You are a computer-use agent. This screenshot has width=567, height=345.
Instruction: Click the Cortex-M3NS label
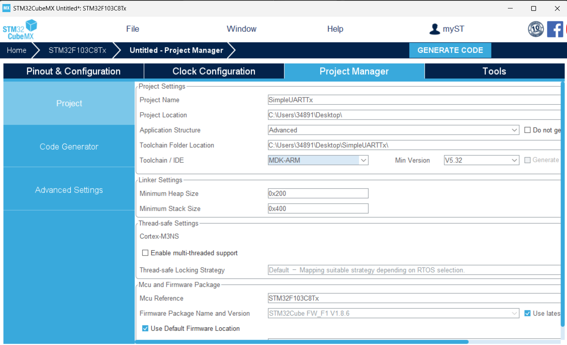tap(159, 236)
